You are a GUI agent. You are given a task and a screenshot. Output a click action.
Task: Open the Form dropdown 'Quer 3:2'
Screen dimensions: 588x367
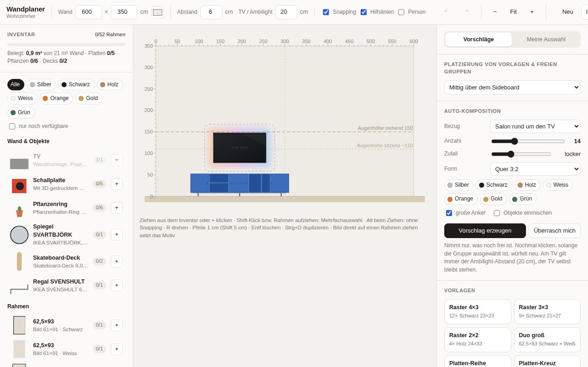tap(535, 169)
